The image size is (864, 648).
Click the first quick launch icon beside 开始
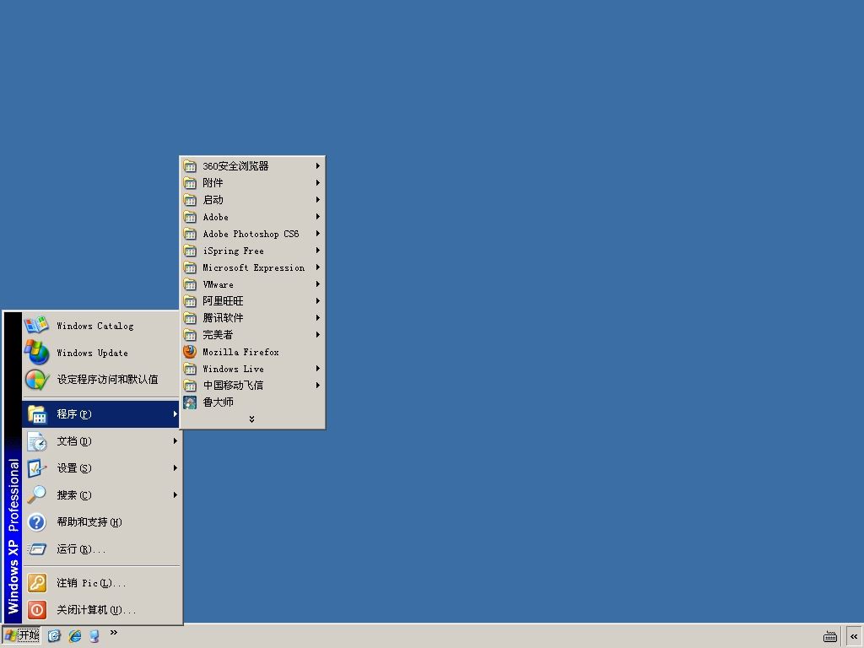(x=54, y=636)
